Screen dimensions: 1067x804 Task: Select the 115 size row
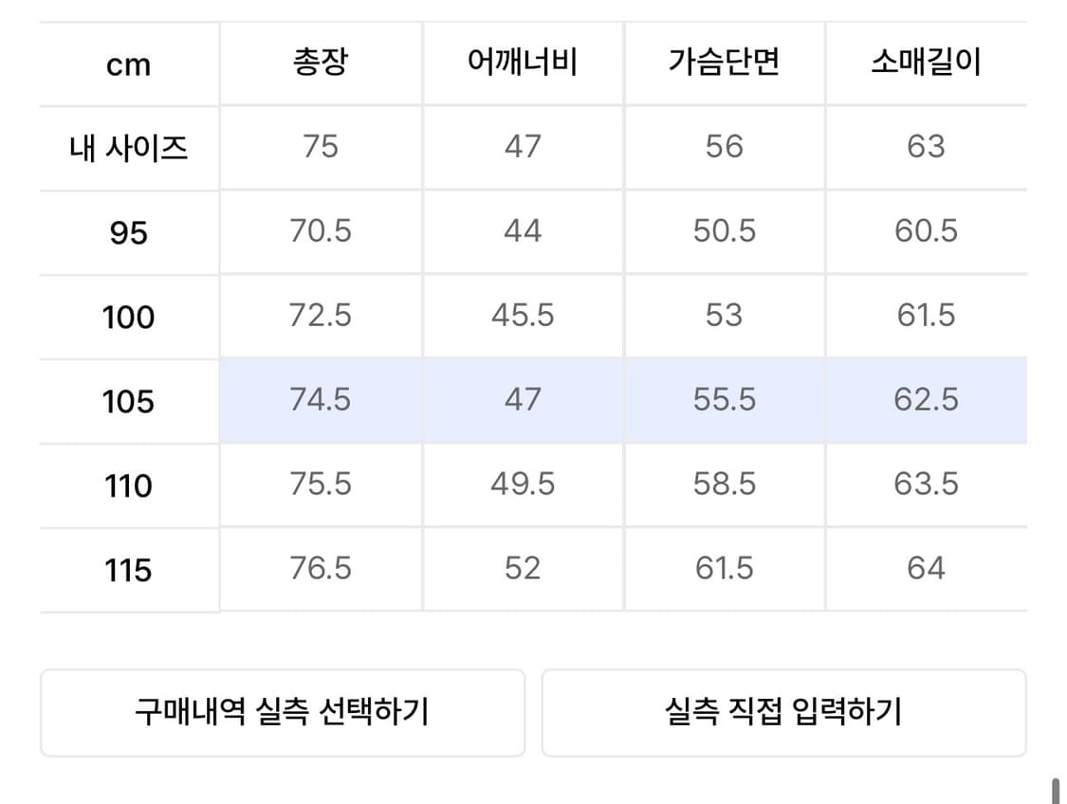coord(129,569)
